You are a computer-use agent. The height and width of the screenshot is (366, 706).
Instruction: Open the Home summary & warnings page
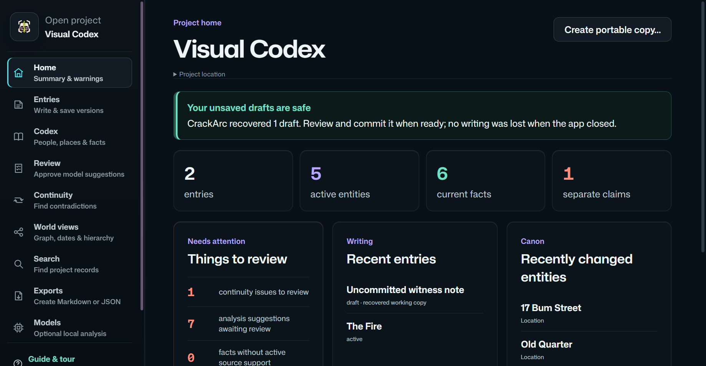(69, 73)
